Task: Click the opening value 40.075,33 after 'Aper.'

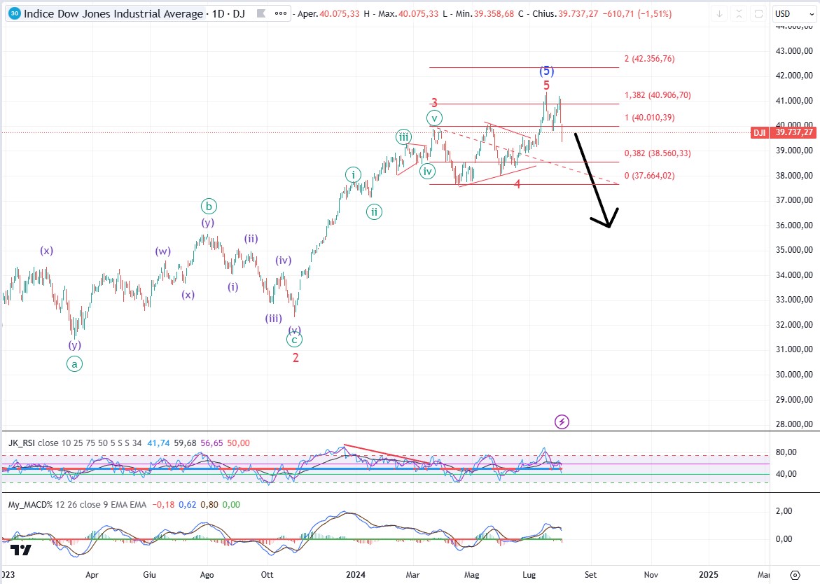Action: [x=340, y=13]
